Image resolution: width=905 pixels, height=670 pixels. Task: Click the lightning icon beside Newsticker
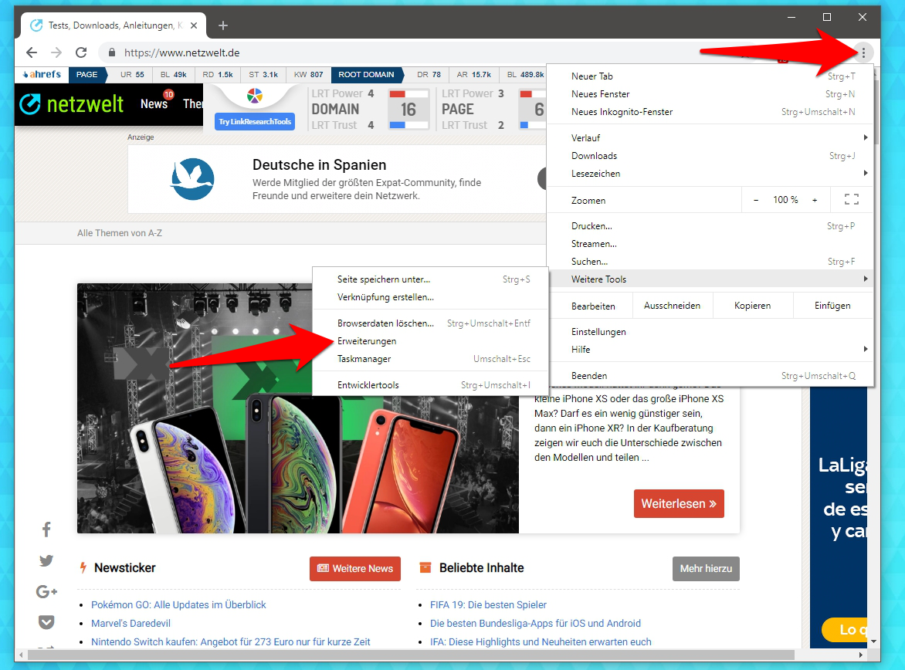pos(83,568)
